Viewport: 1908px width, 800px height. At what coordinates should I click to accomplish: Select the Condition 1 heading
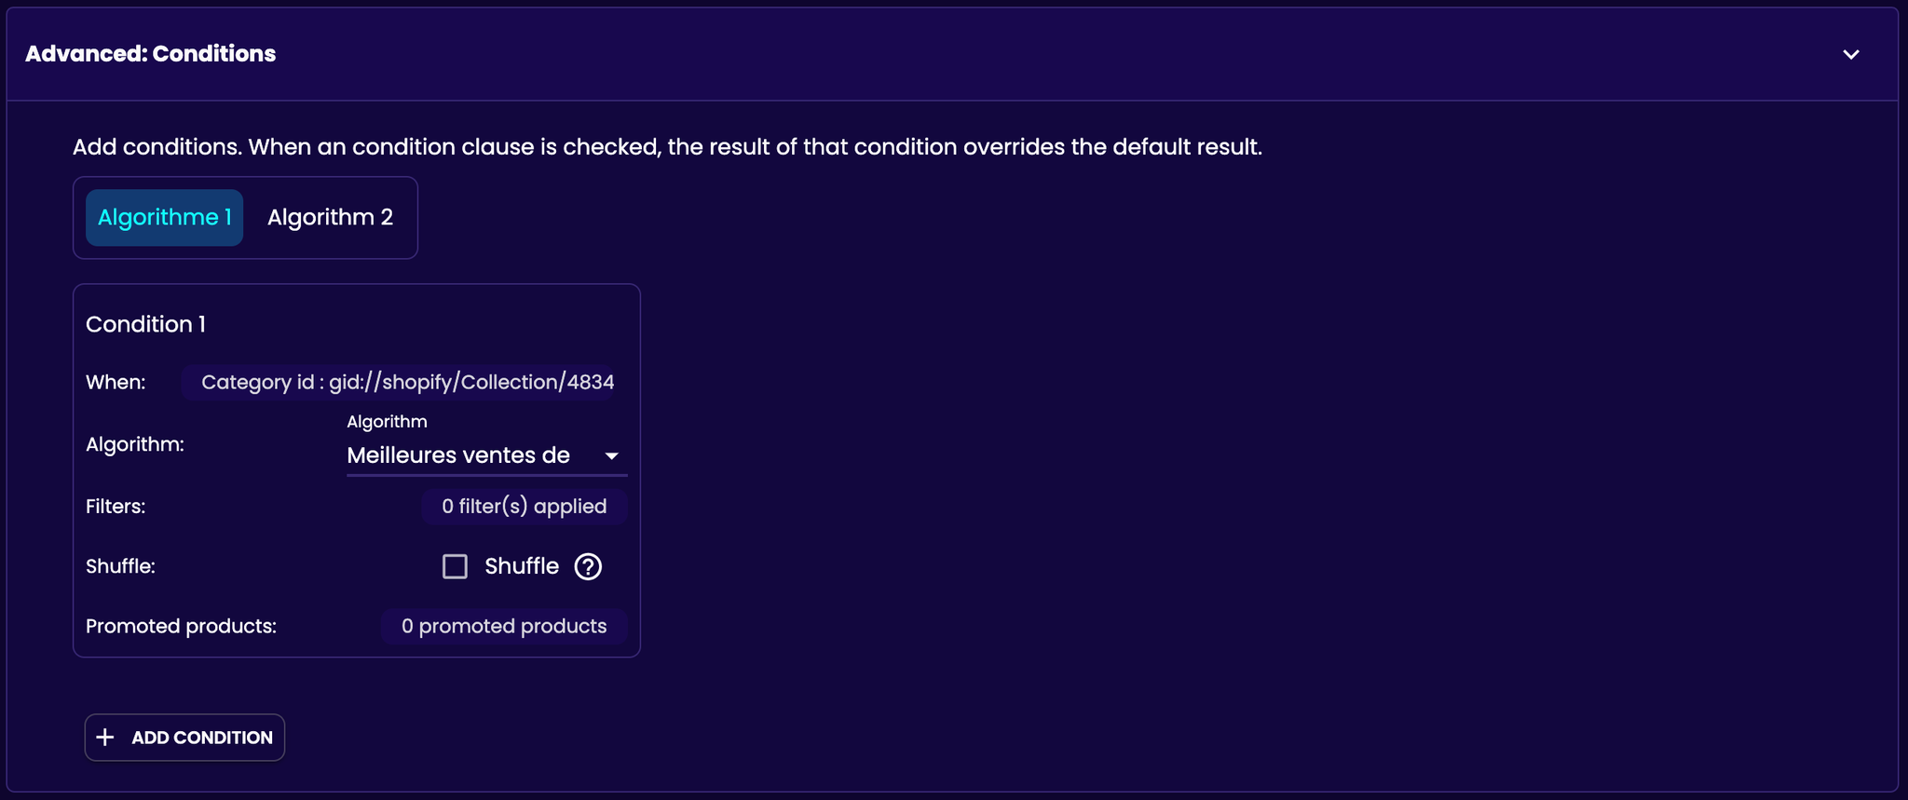click(x=145, y=324)
